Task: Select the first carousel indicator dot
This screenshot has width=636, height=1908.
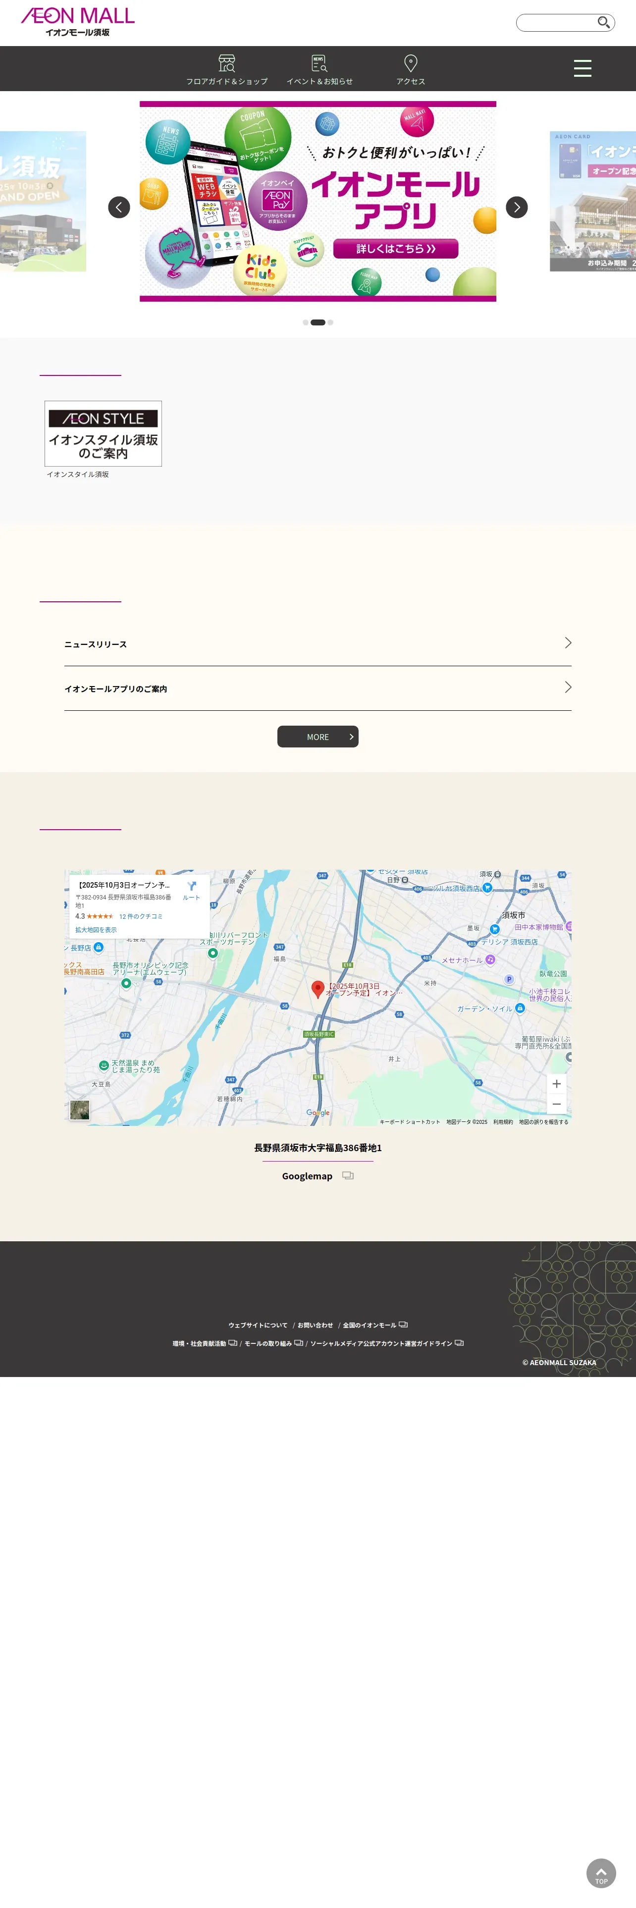Action: coord(306,322)
